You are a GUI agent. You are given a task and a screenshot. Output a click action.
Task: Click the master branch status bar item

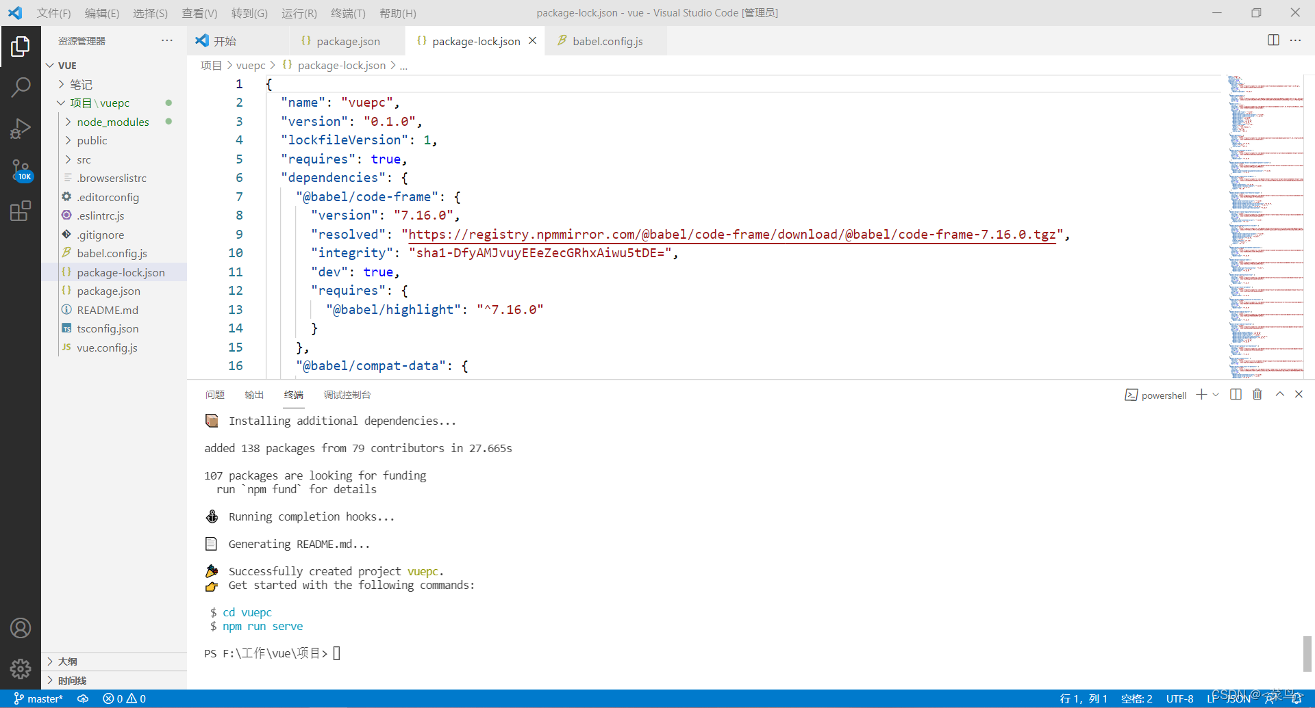point(38,698)
